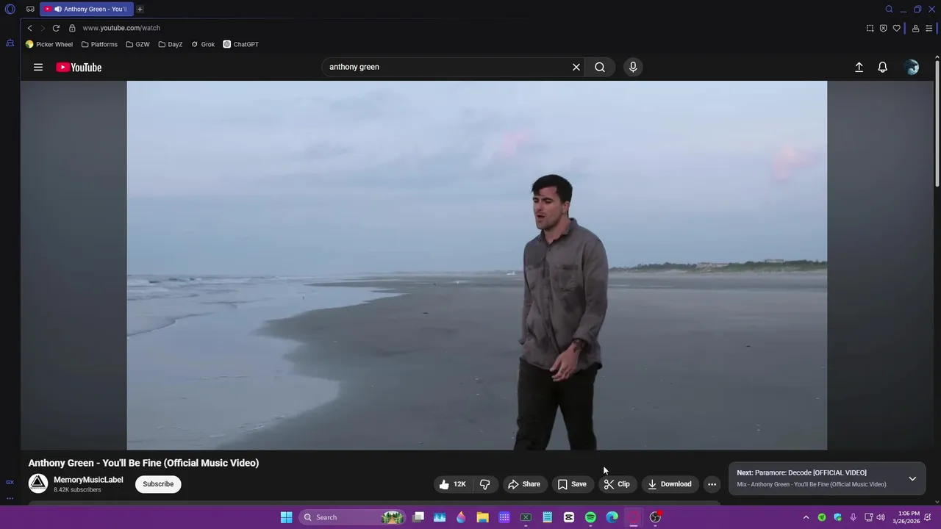Clear the 'anthony green' search text
Screen dimensions: 941x529
click(x=576, y=67)
